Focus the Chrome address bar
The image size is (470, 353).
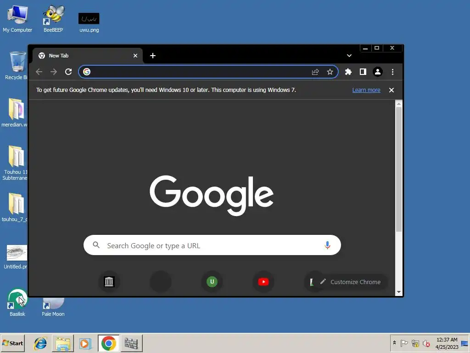pos(208,72)
